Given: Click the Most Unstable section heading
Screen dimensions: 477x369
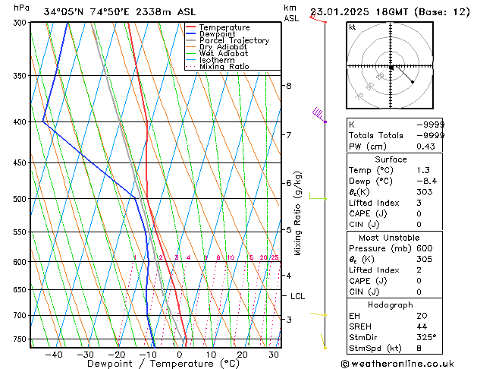Looking at the screenshot, I should (389, 238).
